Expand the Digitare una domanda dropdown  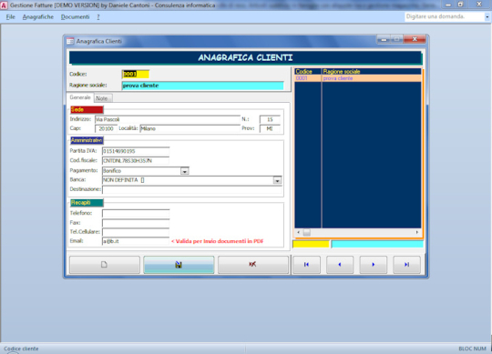(x=487, y=17)
